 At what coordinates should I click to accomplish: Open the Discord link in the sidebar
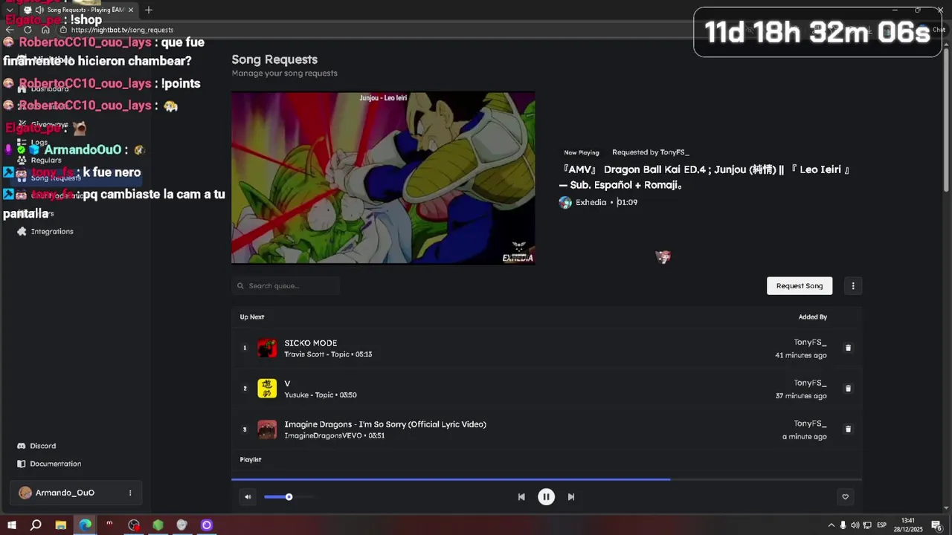tap(43, 446)
